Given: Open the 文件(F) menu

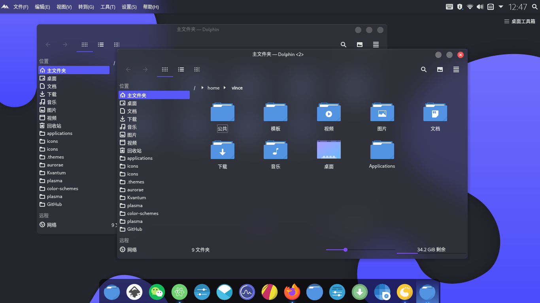Looking at the screenshot, I should 21,7.
